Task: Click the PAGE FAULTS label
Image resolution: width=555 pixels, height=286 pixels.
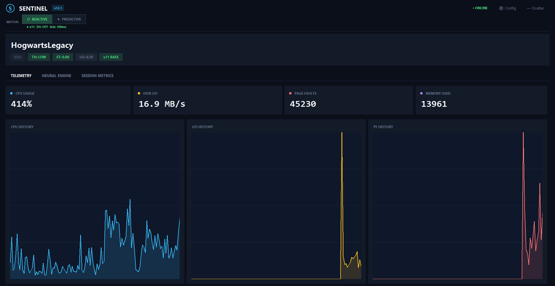Action: click(305, 93)
